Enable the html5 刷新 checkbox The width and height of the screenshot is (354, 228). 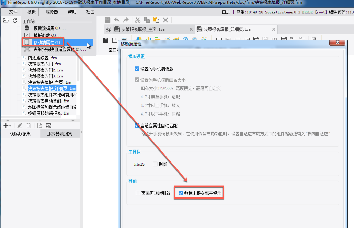(155, 164)
